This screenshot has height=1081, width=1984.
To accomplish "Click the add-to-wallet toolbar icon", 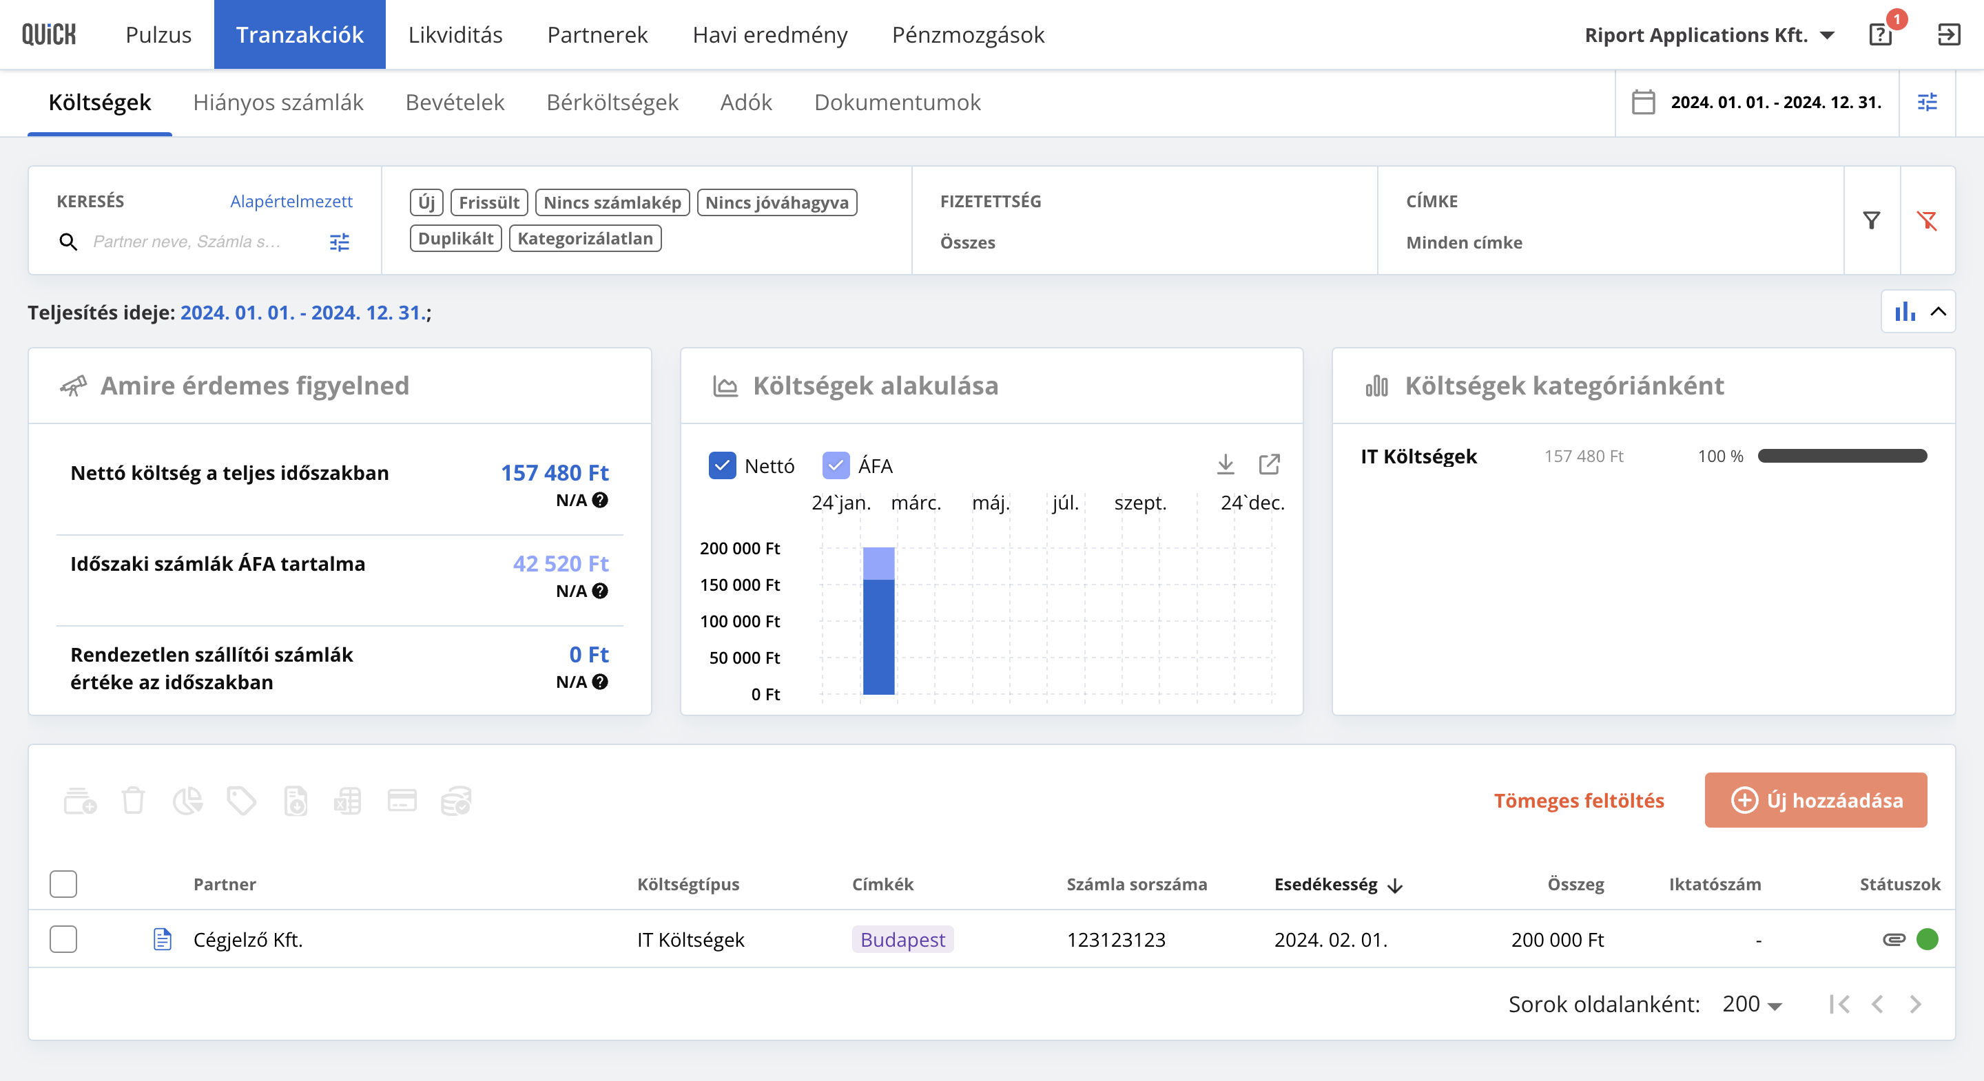I will click(x=79, y=801).
